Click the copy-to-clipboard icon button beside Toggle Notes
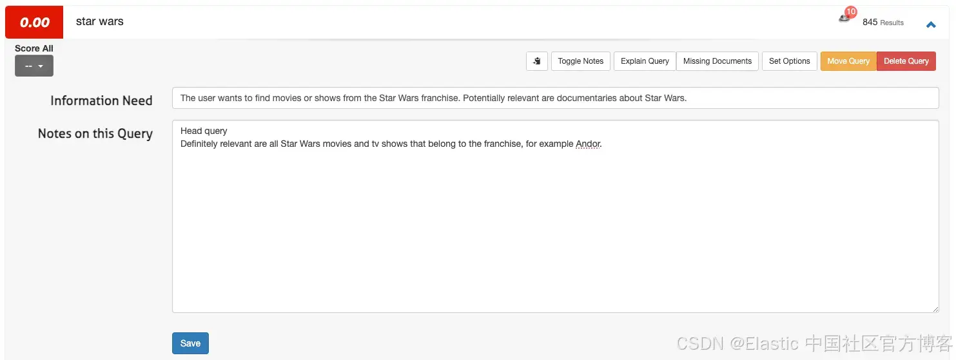Viewport: 956px width, 360px height. point(537,61)
